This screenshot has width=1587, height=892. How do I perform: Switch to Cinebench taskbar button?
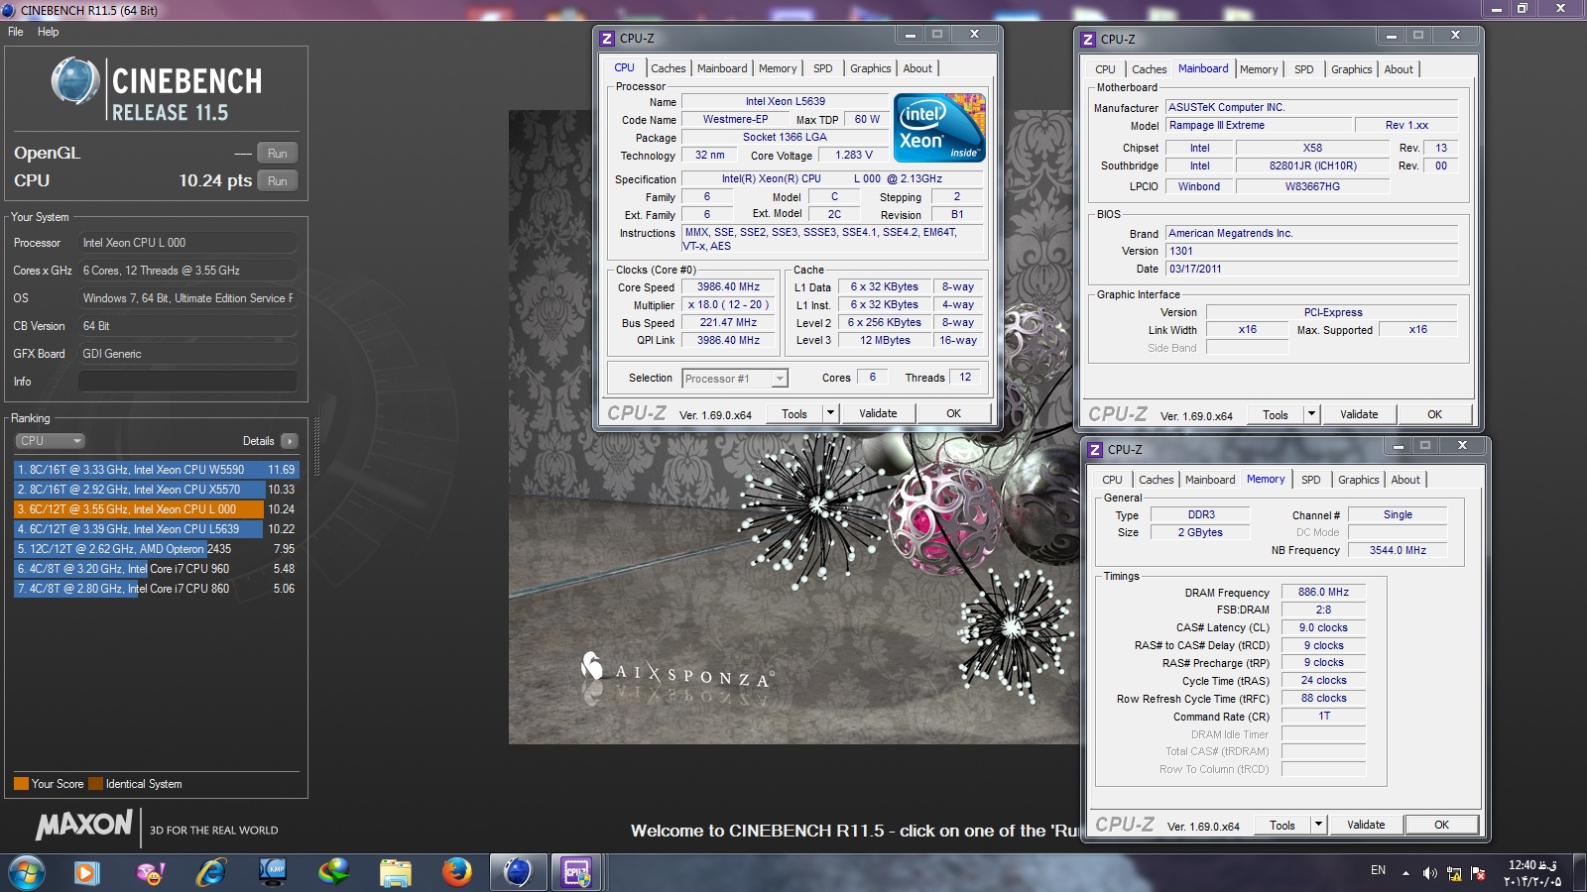click(518, 873)
